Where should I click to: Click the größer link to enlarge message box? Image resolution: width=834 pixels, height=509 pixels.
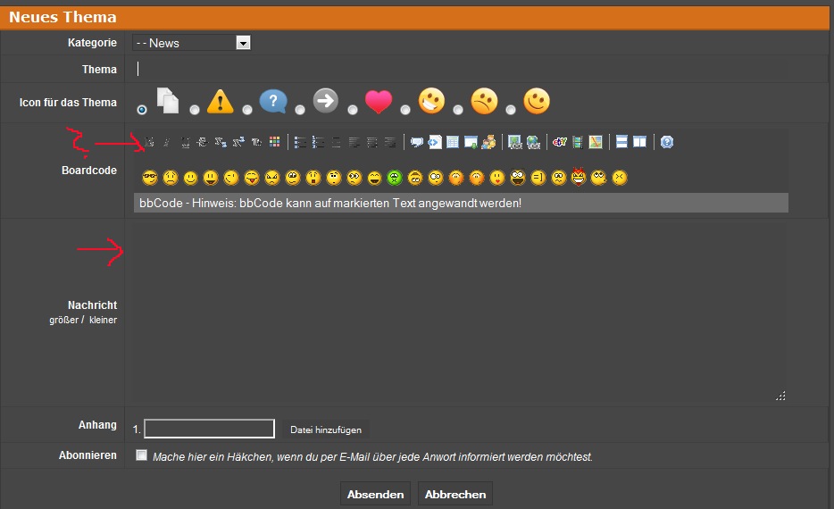pos(64,320)
